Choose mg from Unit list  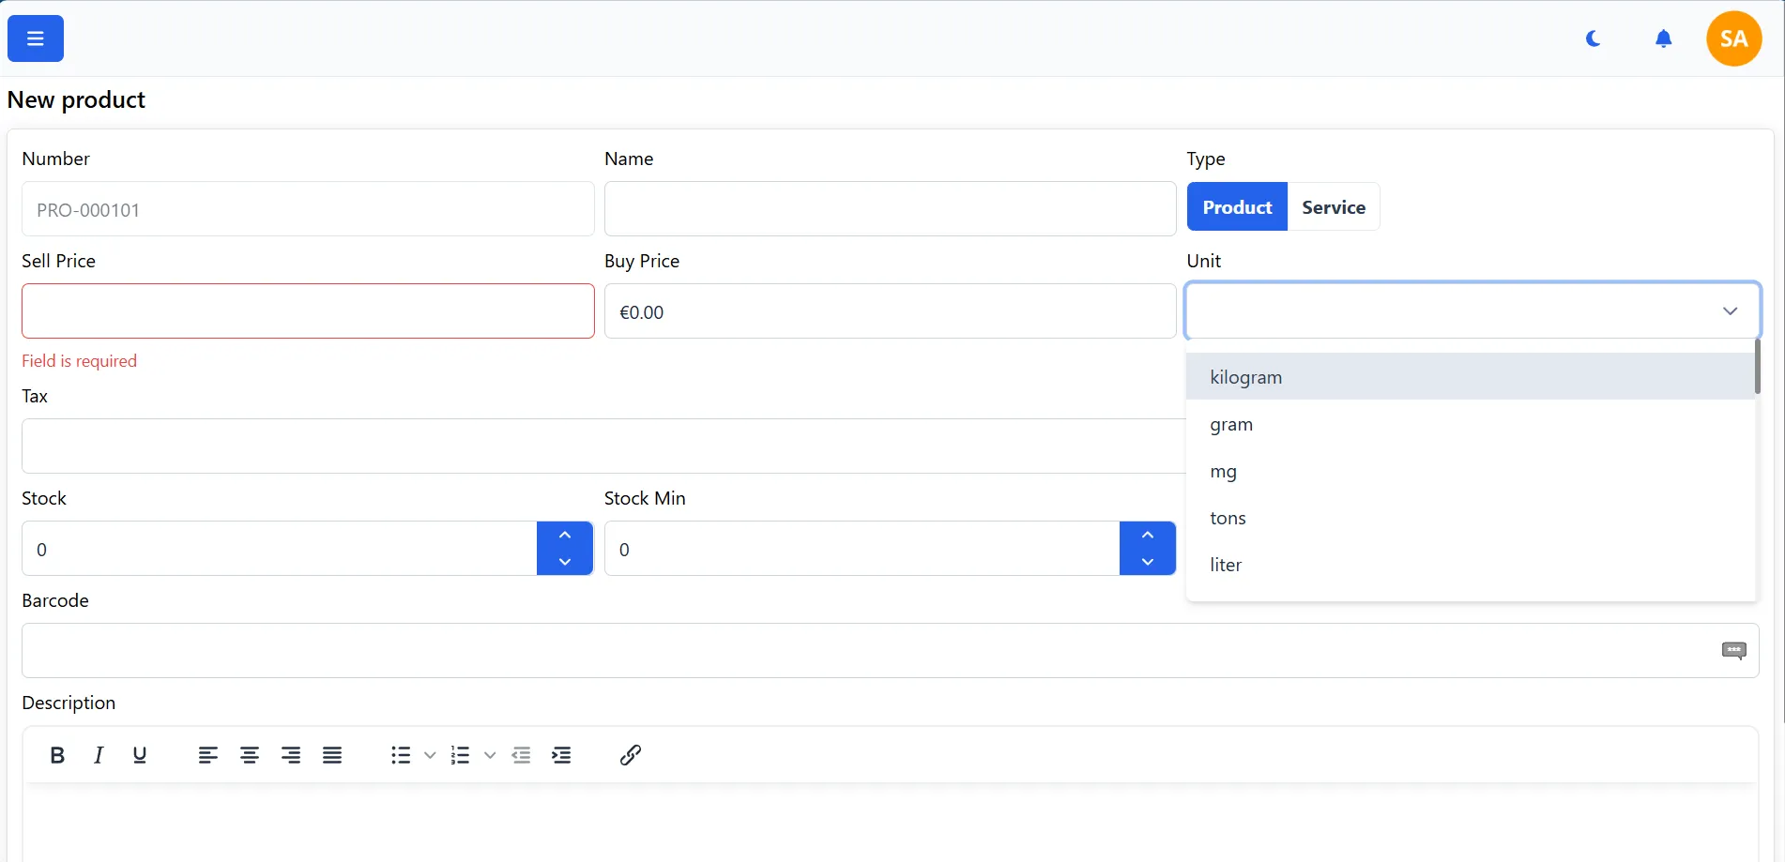click(1471, 471)
